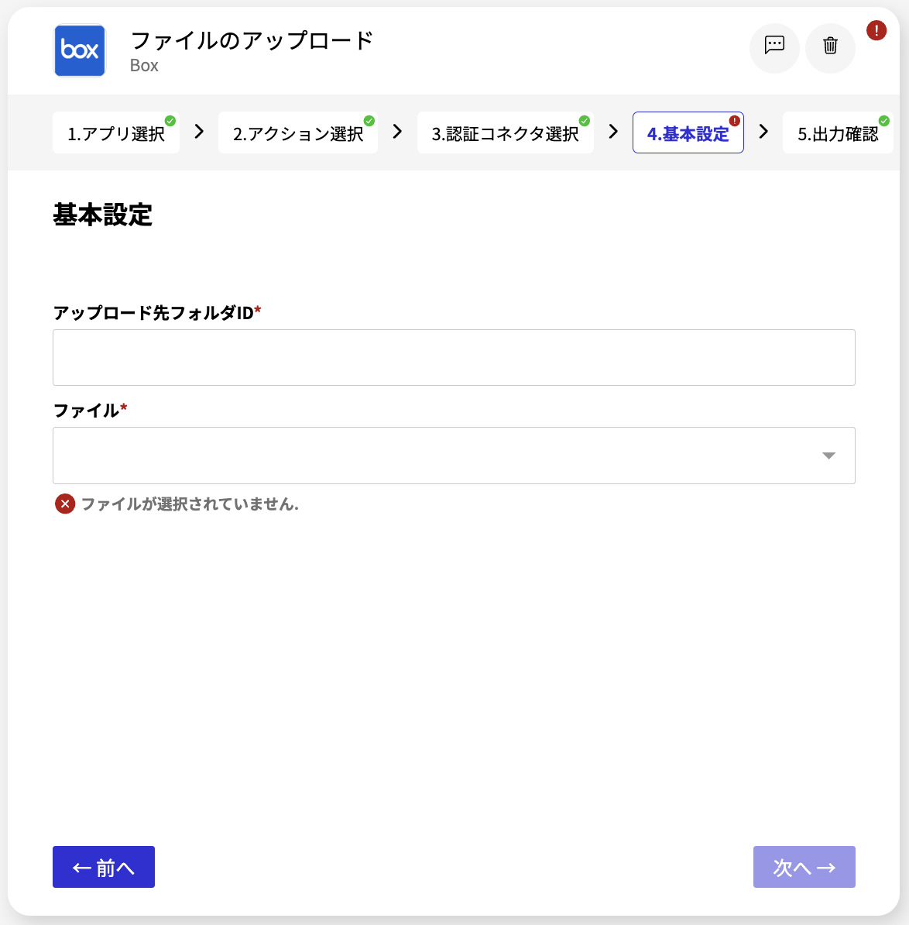This screenshot has height=925, width=909.
Task: Go to step 2.アクション選択
Action: (297, 132)
